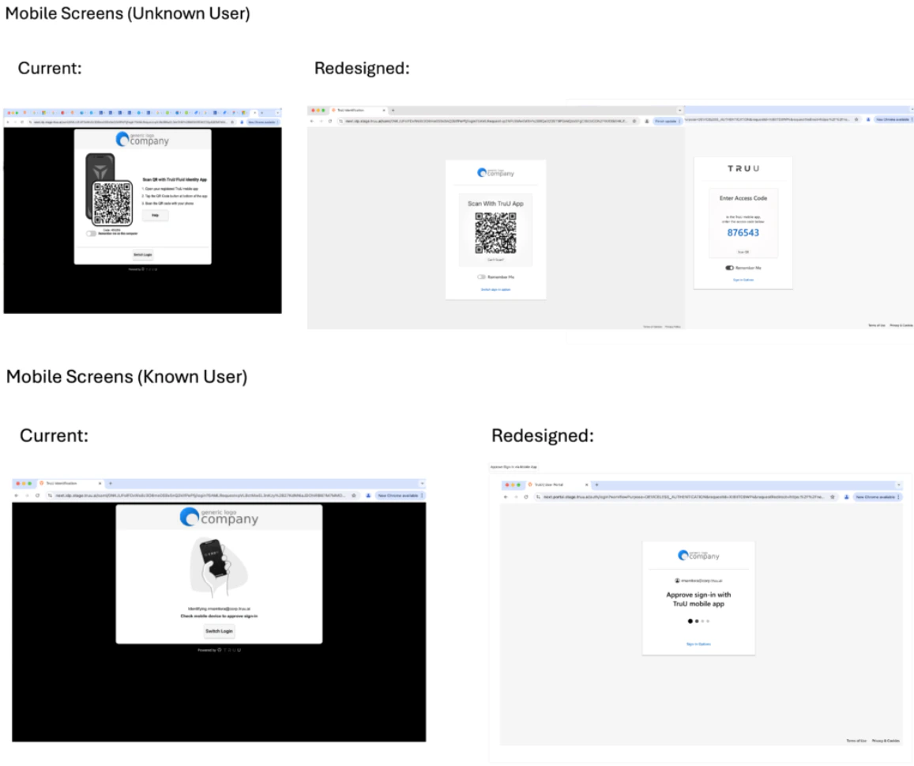Click New Chrome available in current known-user browser
Viewport: 914px width, 766px height.
tap(399, 496)
